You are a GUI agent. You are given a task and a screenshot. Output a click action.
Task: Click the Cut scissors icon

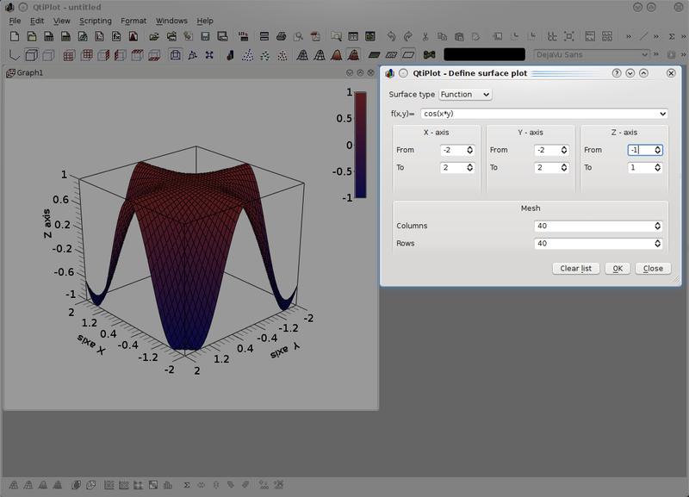click(425, 37)
